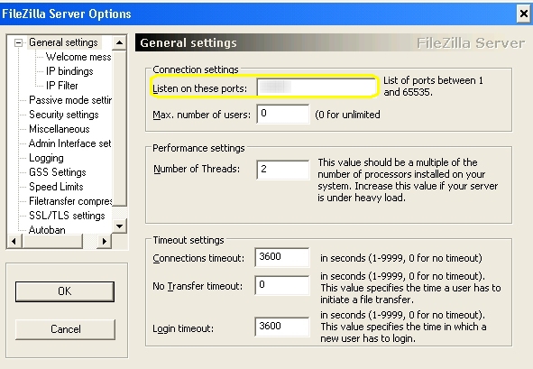Select Passive mode settings in tree

pyautogui.click(x=70, y=100)
